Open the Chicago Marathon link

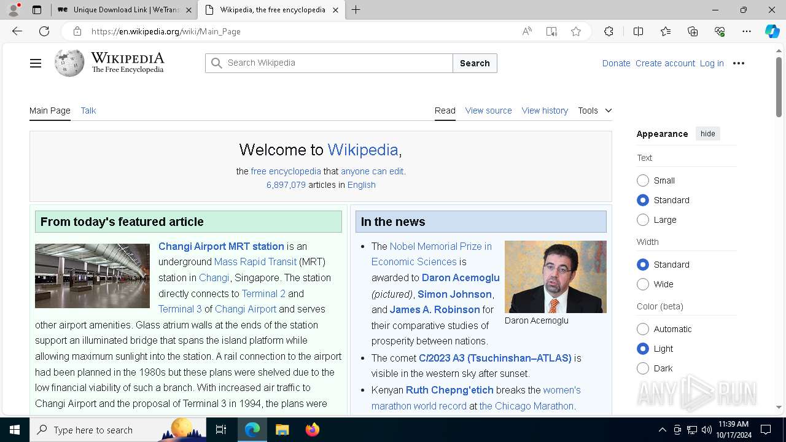[x=526, y=406]
